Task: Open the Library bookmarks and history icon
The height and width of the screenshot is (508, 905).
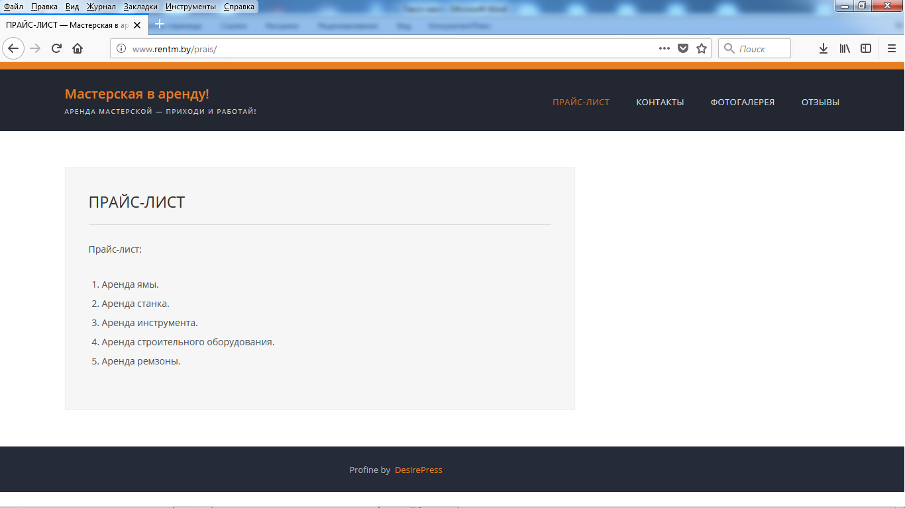Action: (x=845, y=48)
